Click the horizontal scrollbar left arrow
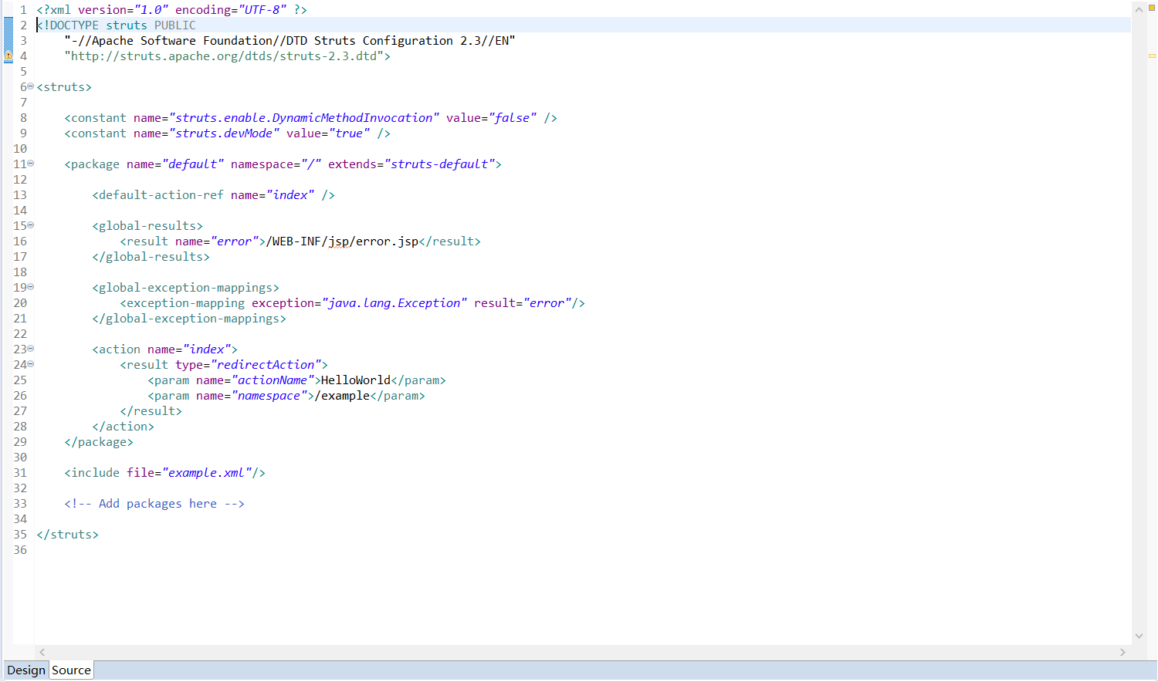This screenshot has width=1158, height=682. 42,653
